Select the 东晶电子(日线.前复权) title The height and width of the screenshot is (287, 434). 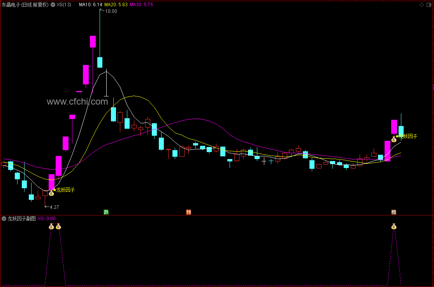click(25, 5)
